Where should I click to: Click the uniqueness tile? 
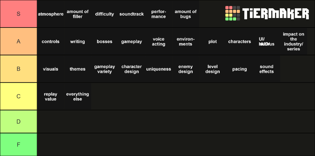(158, 69)
